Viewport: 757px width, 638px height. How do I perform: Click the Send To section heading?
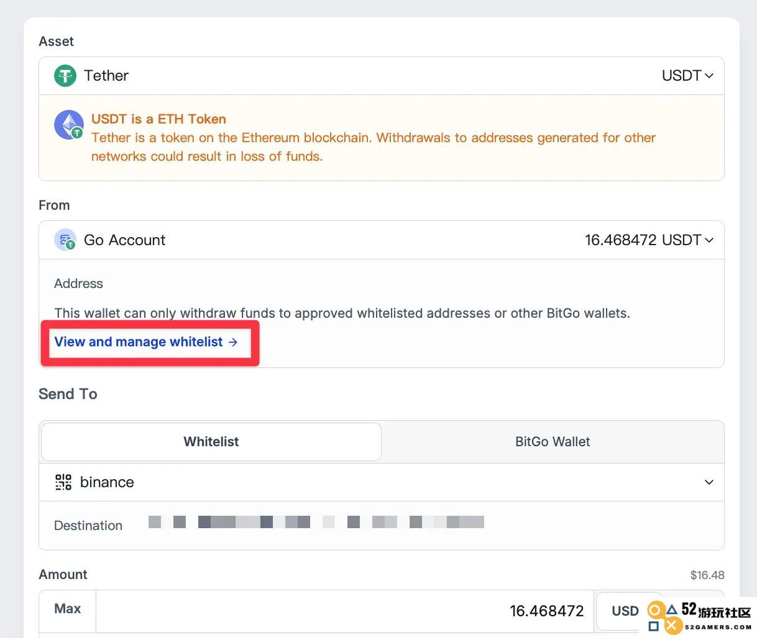coord(68,394)
